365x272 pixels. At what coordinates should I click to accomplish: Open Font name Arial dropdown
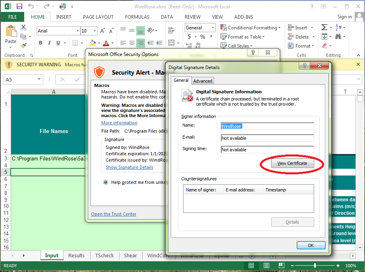pyautogui.click(x=77, y=31)
